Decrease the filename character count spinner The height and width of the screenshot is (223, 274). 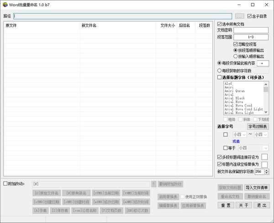tap(267, 173)
